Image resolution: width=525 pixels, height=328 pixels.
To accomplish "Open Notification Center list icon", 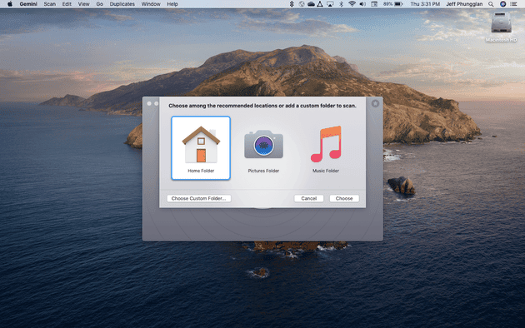I will pos(513,4).
